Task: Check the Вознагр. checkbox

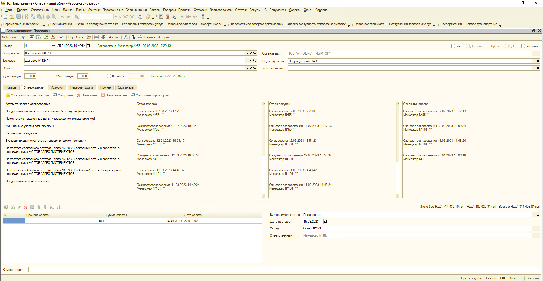Action: 109,76
